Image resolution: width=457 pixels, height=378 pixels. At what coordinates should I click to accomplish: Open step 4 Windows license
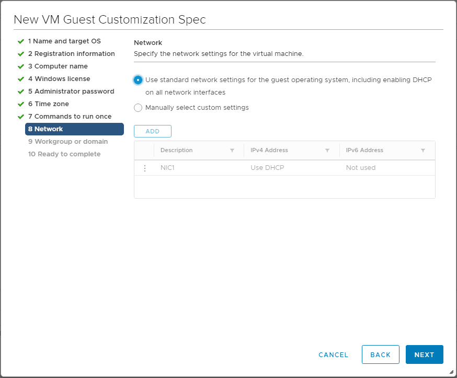[59, 79]
